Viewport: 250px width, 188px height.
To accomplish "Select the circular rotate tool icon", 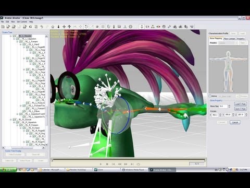I will tap(86, 27).
